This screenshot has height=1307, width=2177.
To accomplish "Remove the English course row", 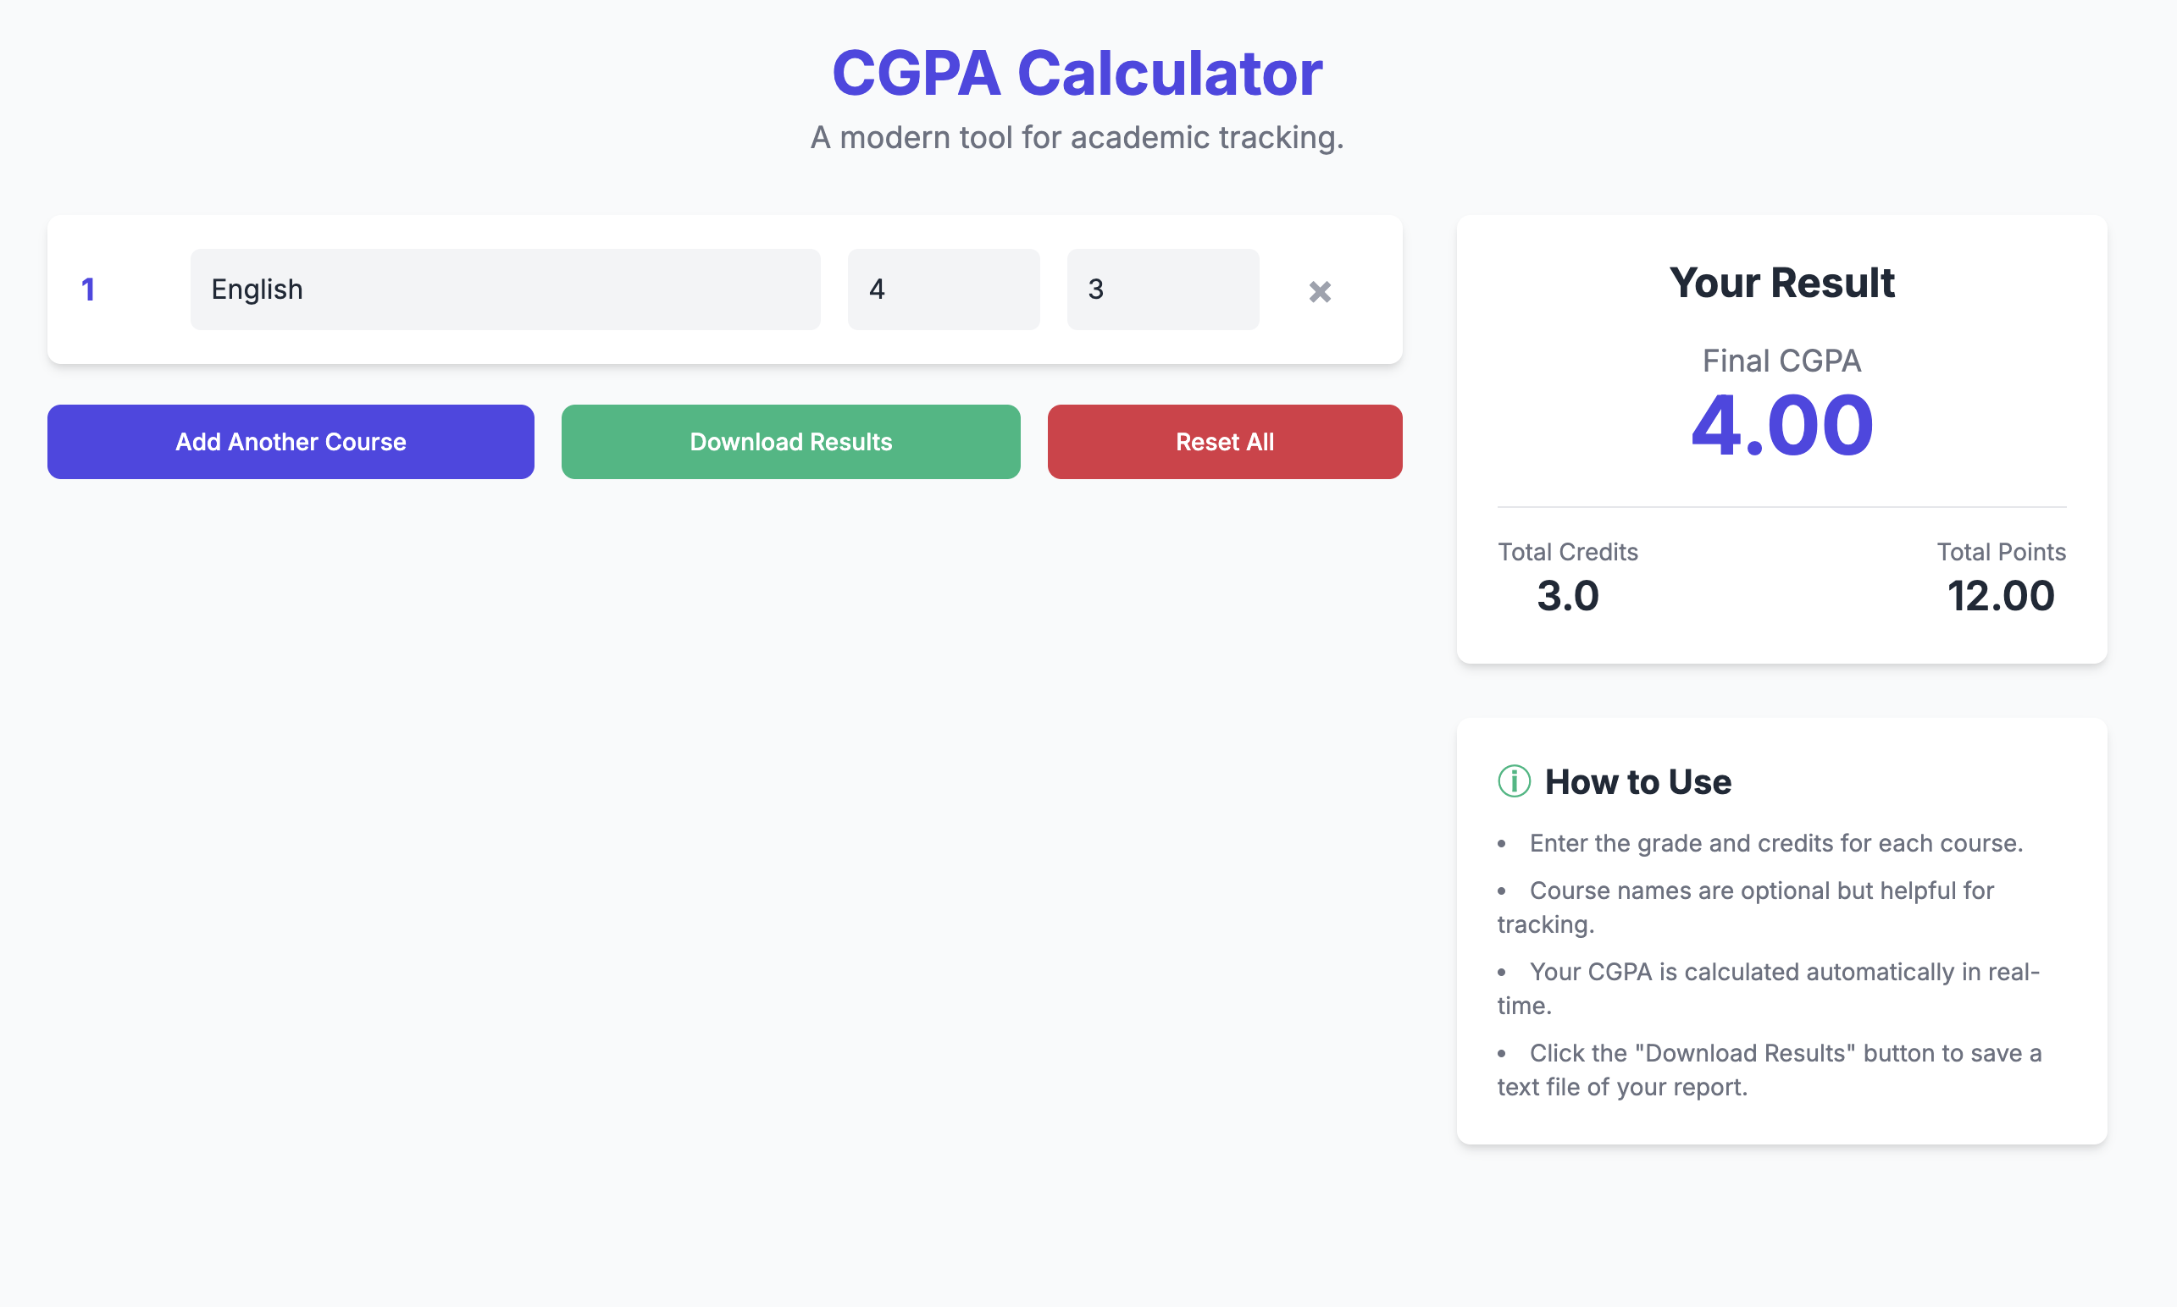I will [1319, 290].
